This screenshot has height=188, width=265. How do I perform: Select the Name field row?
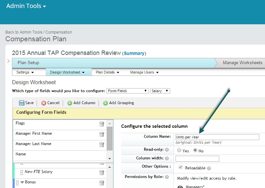[x=59, y=156]
